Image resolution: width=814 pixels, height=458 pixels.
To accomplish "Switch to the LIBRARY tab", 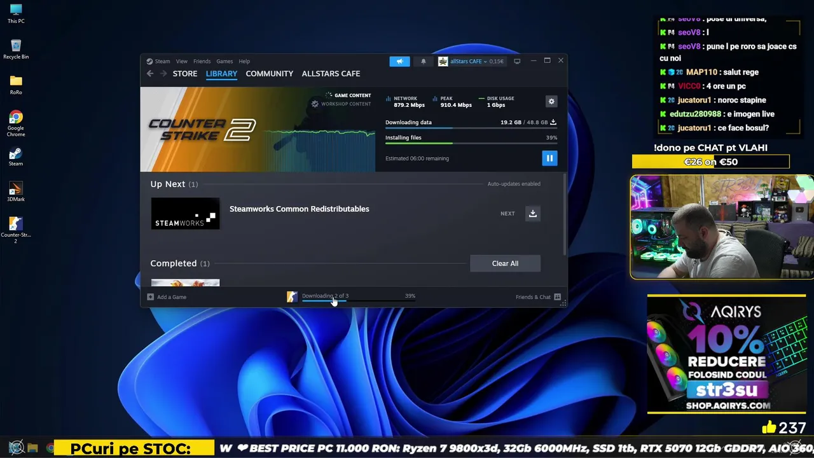I will click(x=221, y=74).
